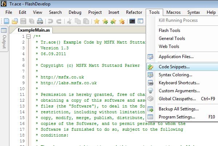Click the Application Files menu icon

150,57
